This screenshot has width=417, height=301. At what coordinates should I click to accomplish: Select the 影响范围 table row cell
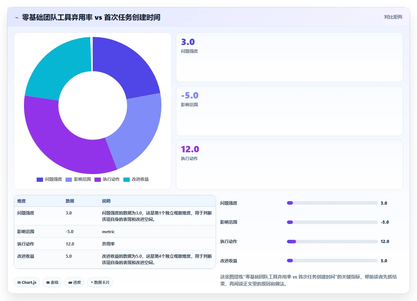(x=26, y=231)
